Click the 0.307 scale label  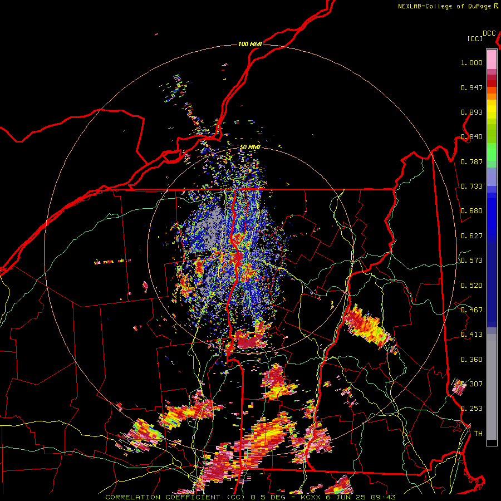coord(471,384)
